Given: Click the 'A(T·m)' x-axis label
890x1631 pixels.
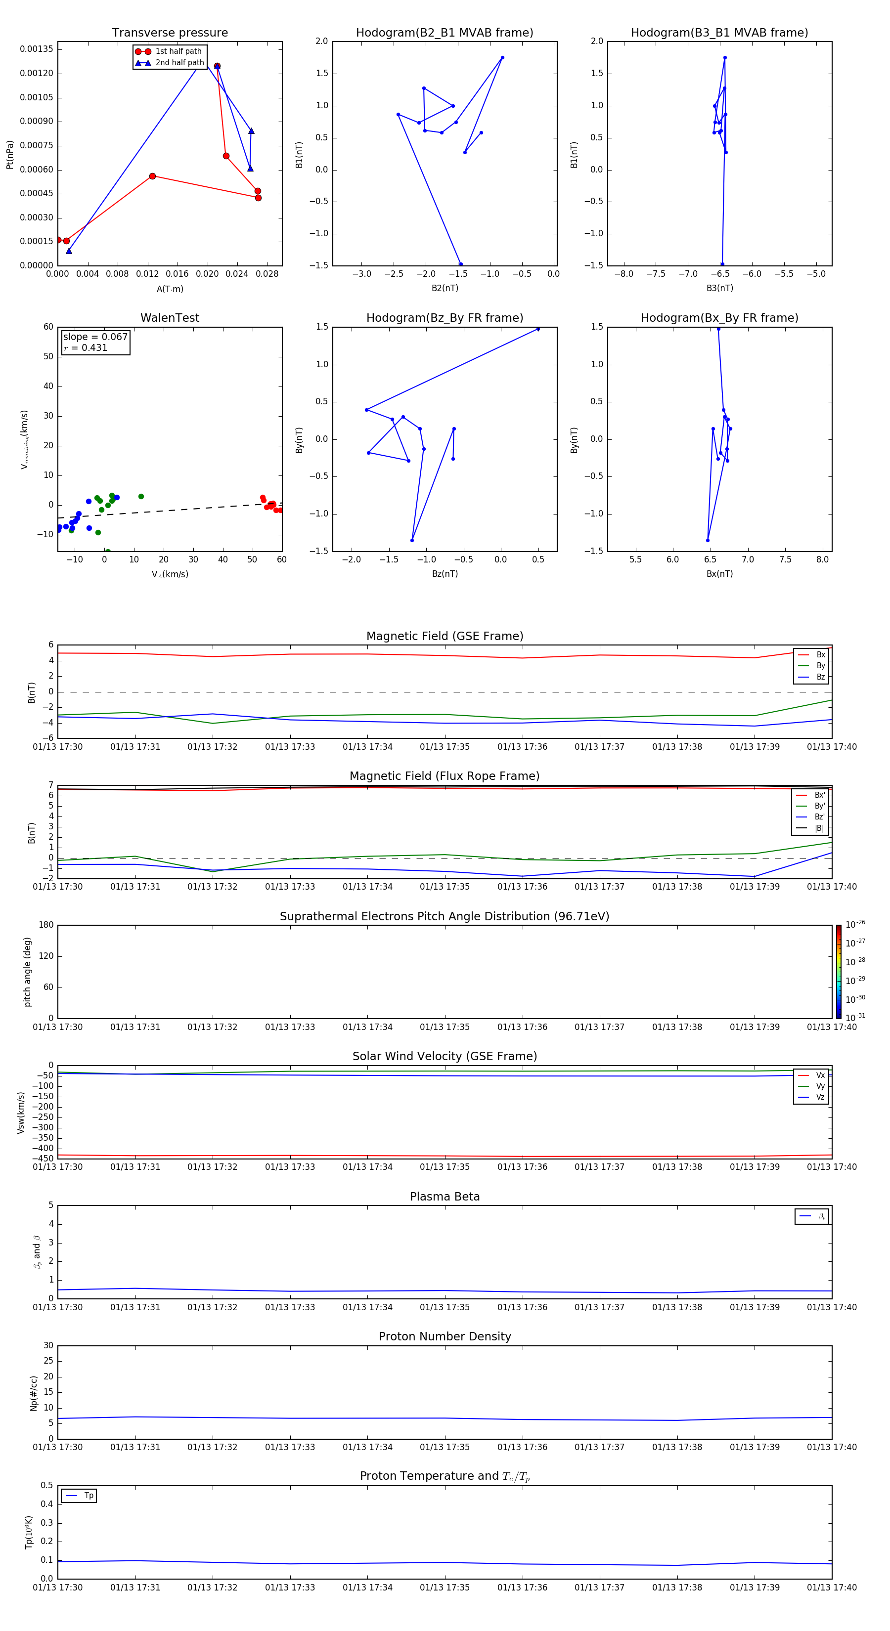Looking at the screenshot, I should [x=170, y=289].
